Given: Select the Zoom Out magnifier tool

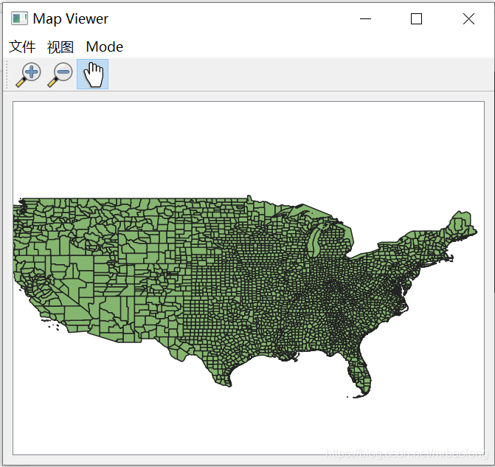Looking at the screenshot, I should (60, 75).
